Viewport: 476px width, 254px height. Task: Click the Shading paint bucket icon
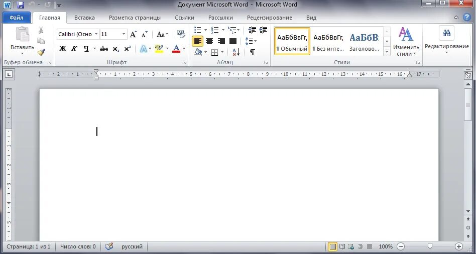(198, 52)
